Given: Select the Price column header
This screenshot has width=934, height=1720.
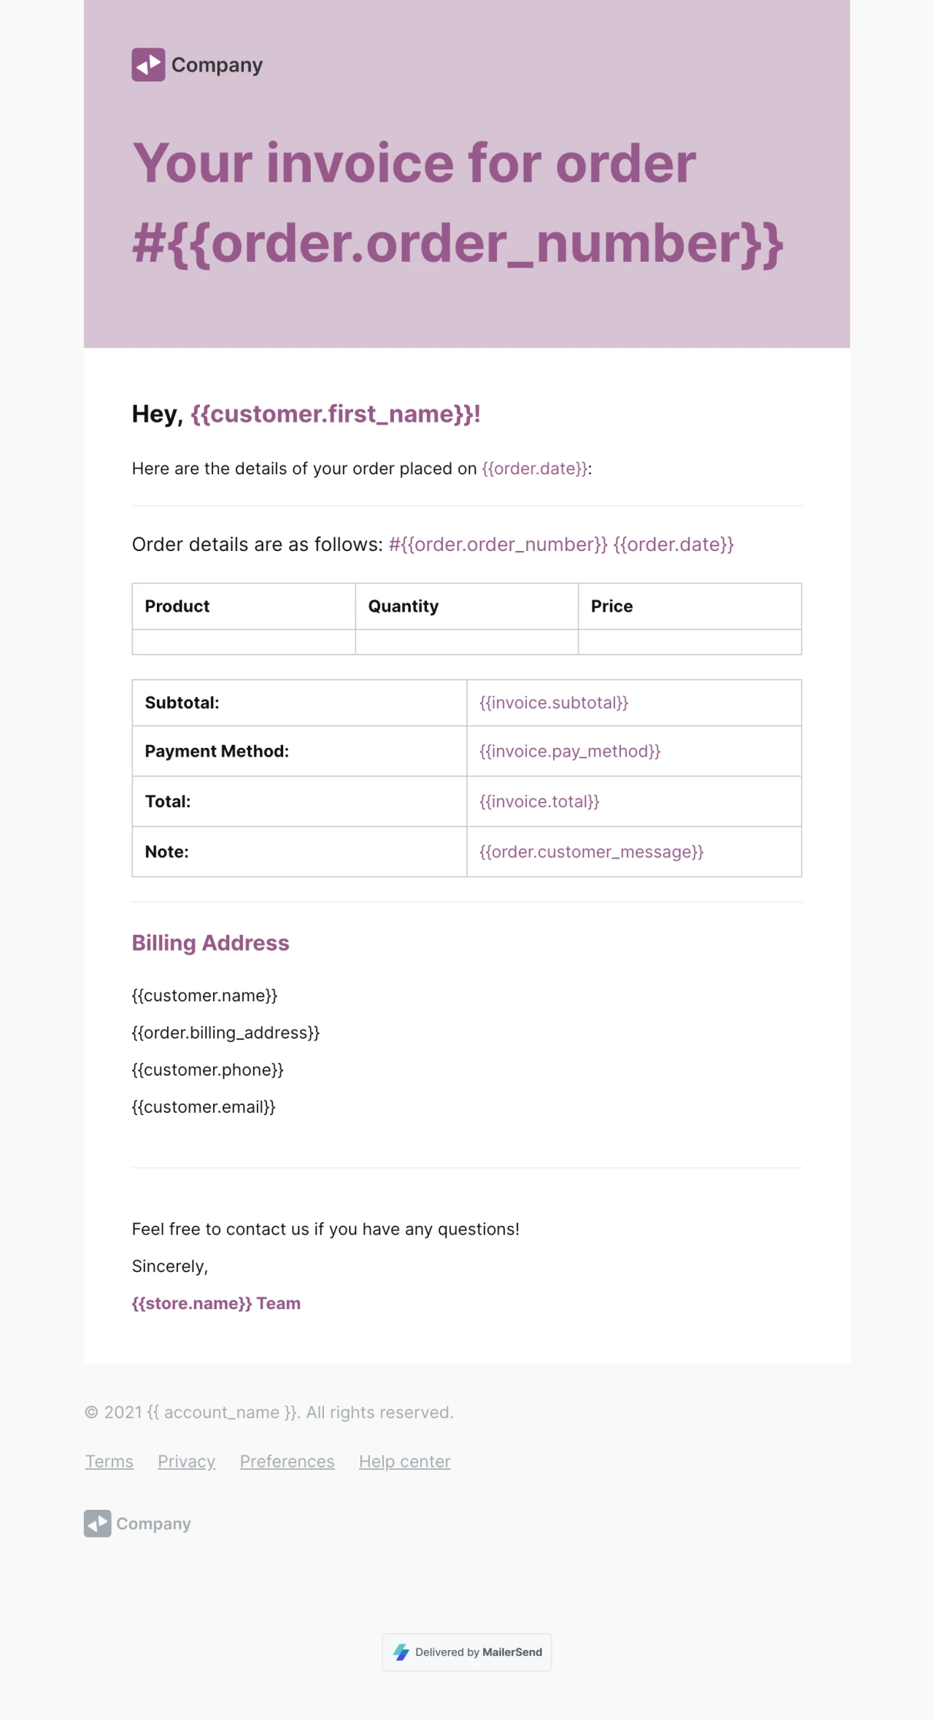Looking at the screenshot, I should click(x=611, y=606).
